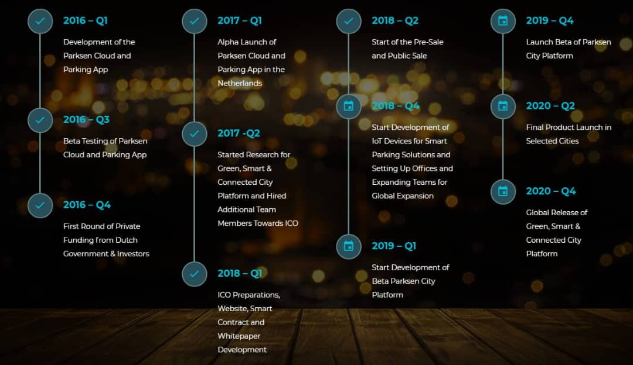The width and height of the screenshot is (633, 365).
Task: Click the calendar icon beside 2019 – Q1
Action: coord(348,247)
